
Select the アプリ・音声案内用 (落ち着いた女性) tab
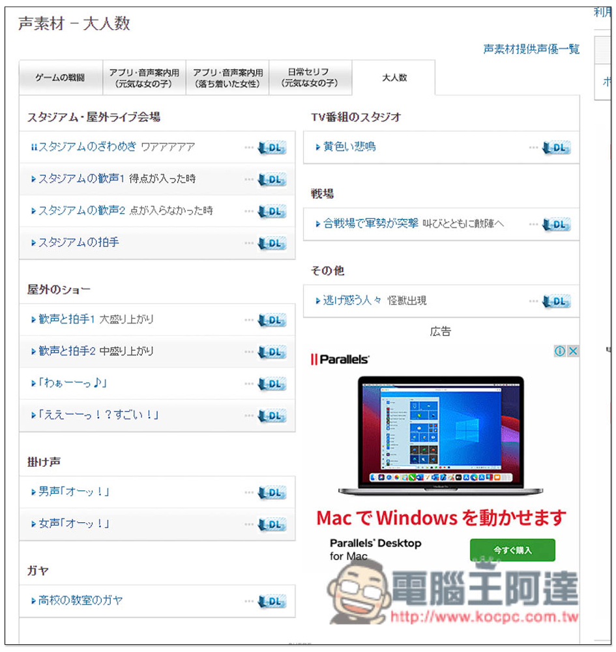tap(227, 78)
